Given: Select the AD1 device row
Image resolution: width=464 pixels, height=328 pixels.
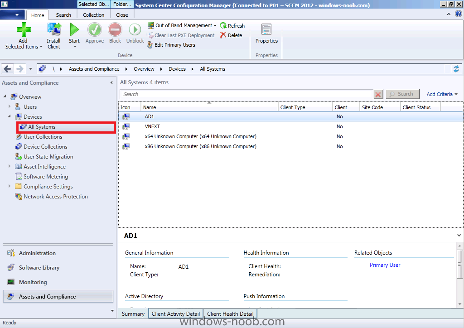Looking at the screenshot, I should (291, 116).
